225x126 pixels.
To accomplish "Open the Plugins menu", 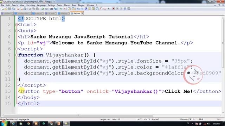I will point(81,5).
